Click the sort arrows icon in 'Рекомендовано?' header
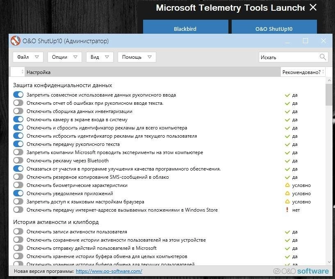 (323, 72)
